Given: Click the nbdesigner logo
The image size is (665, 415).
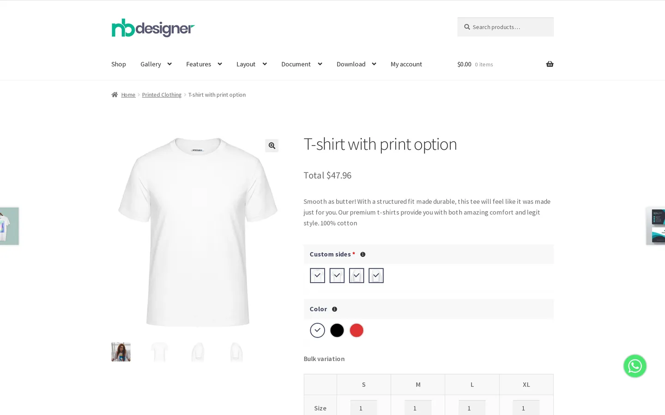Looking at the screenshot, I should pyautogui.click(x=153, y=28).
